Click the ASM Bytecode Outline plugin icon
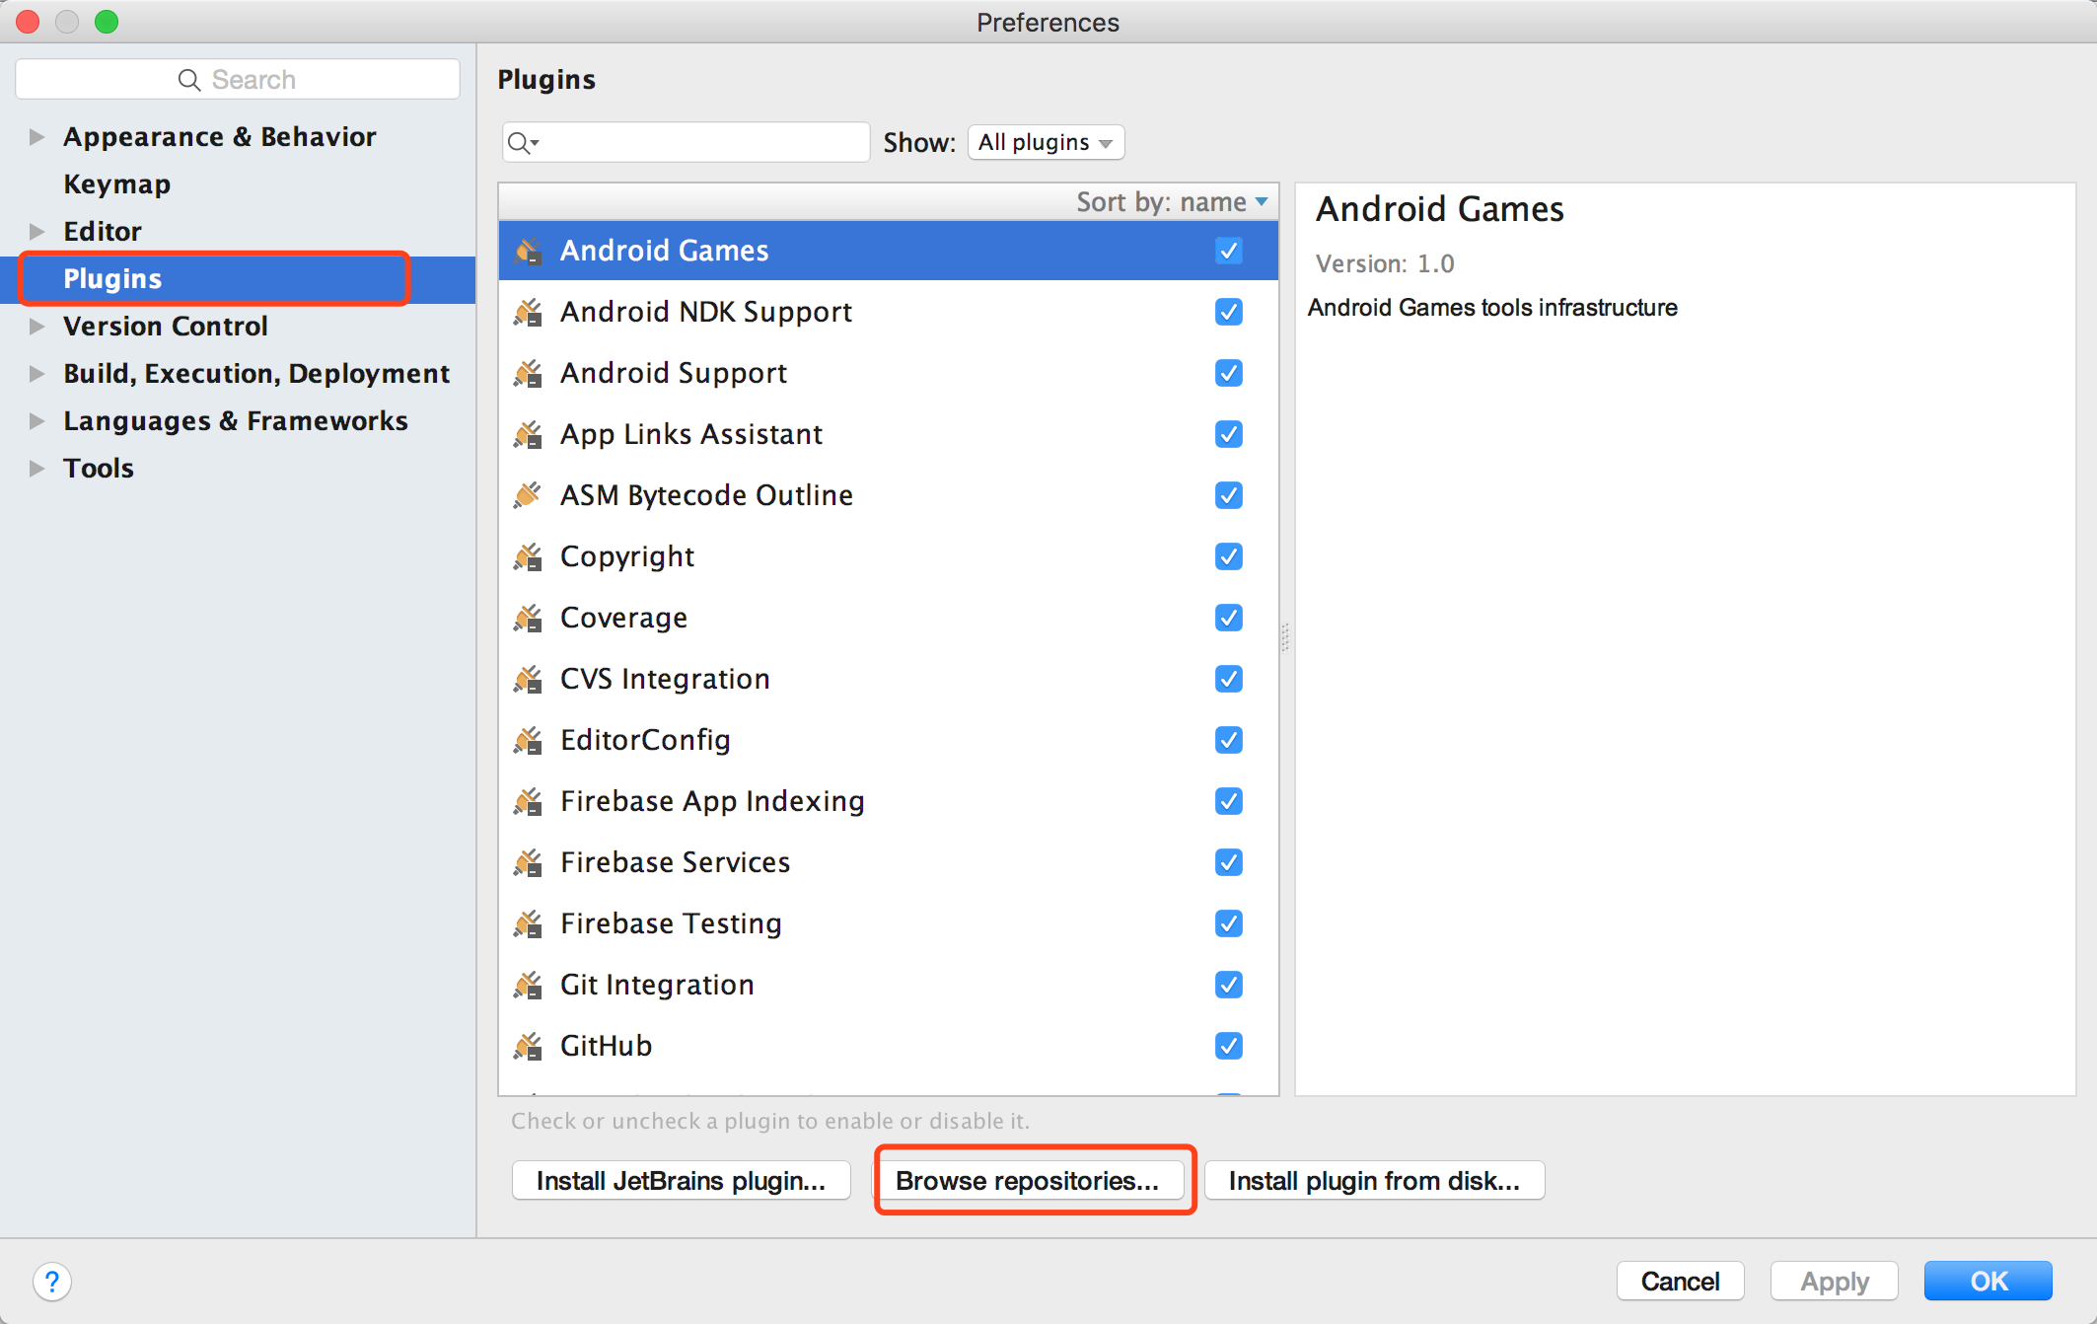Viewport: 2097px width, 1324px height. click(530, 492)
